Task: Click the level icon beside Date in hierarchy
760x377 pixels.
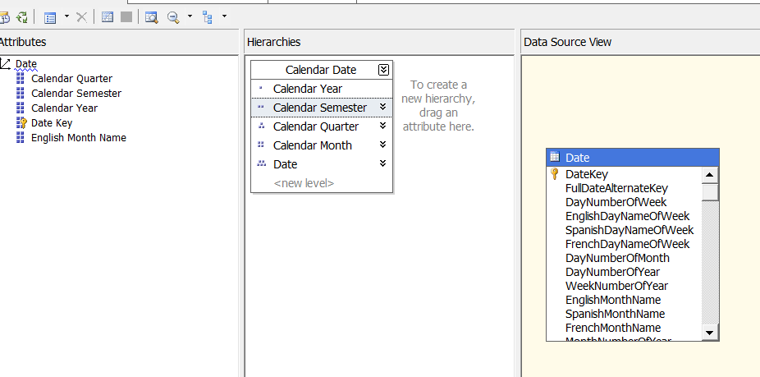Action: 262,163
